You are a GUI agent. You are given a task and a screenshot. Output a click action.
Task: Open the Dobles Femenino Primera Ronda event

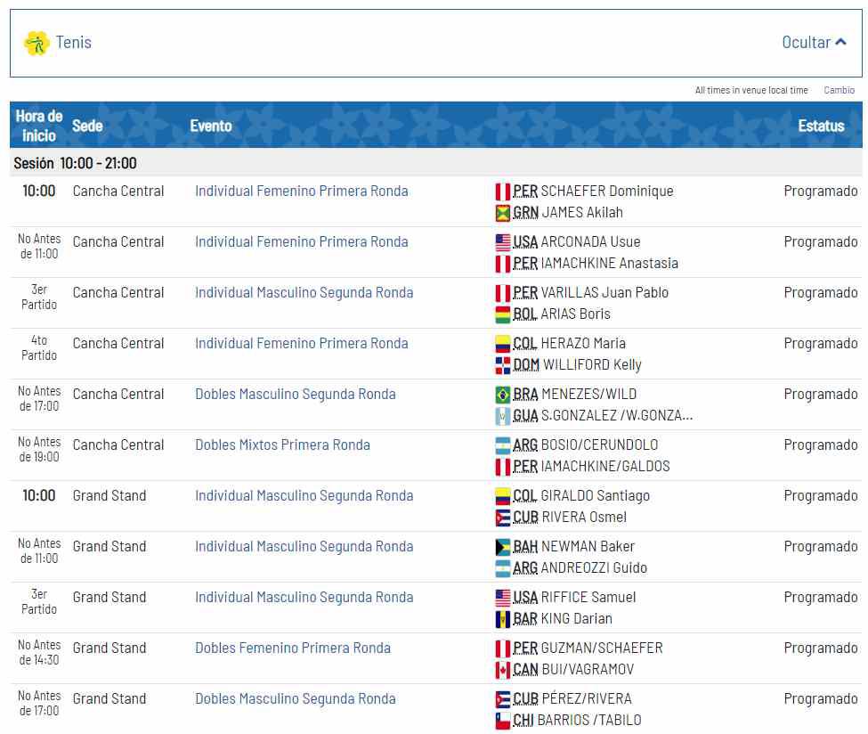point(292,648)
